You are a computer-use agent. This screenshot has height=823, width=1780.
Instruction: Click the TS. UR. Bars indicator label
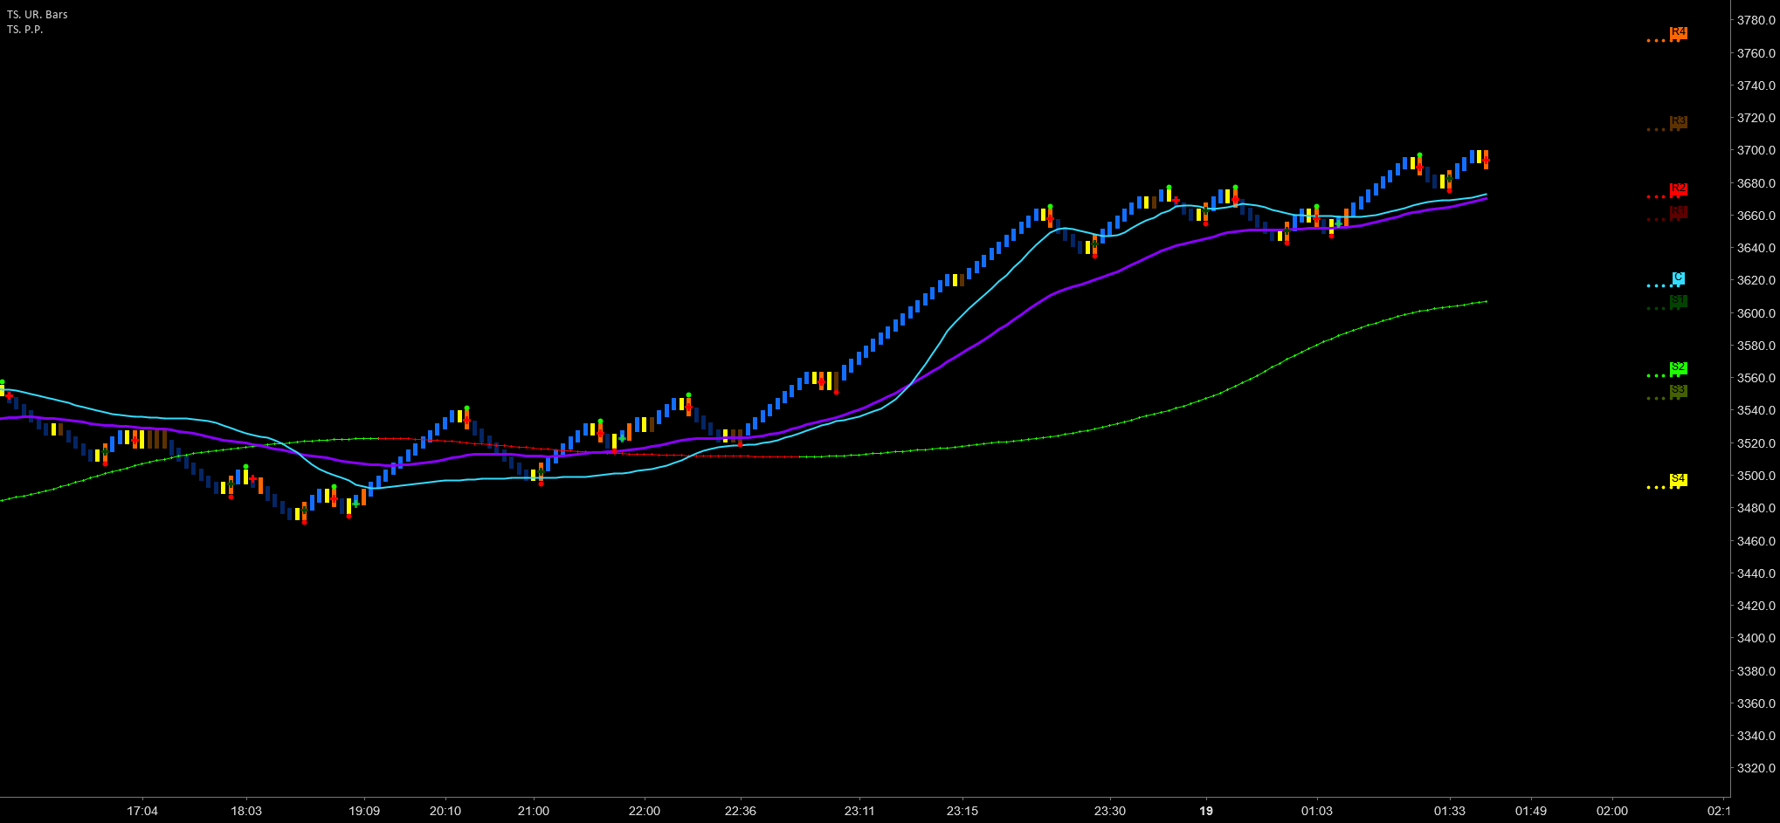tap(38, 15)
